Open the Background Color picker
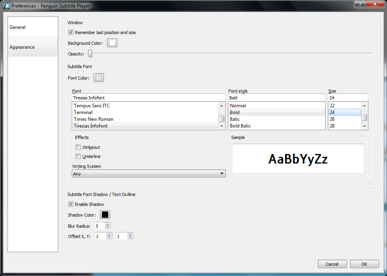The image size is (387, 276). coord(112,42)
